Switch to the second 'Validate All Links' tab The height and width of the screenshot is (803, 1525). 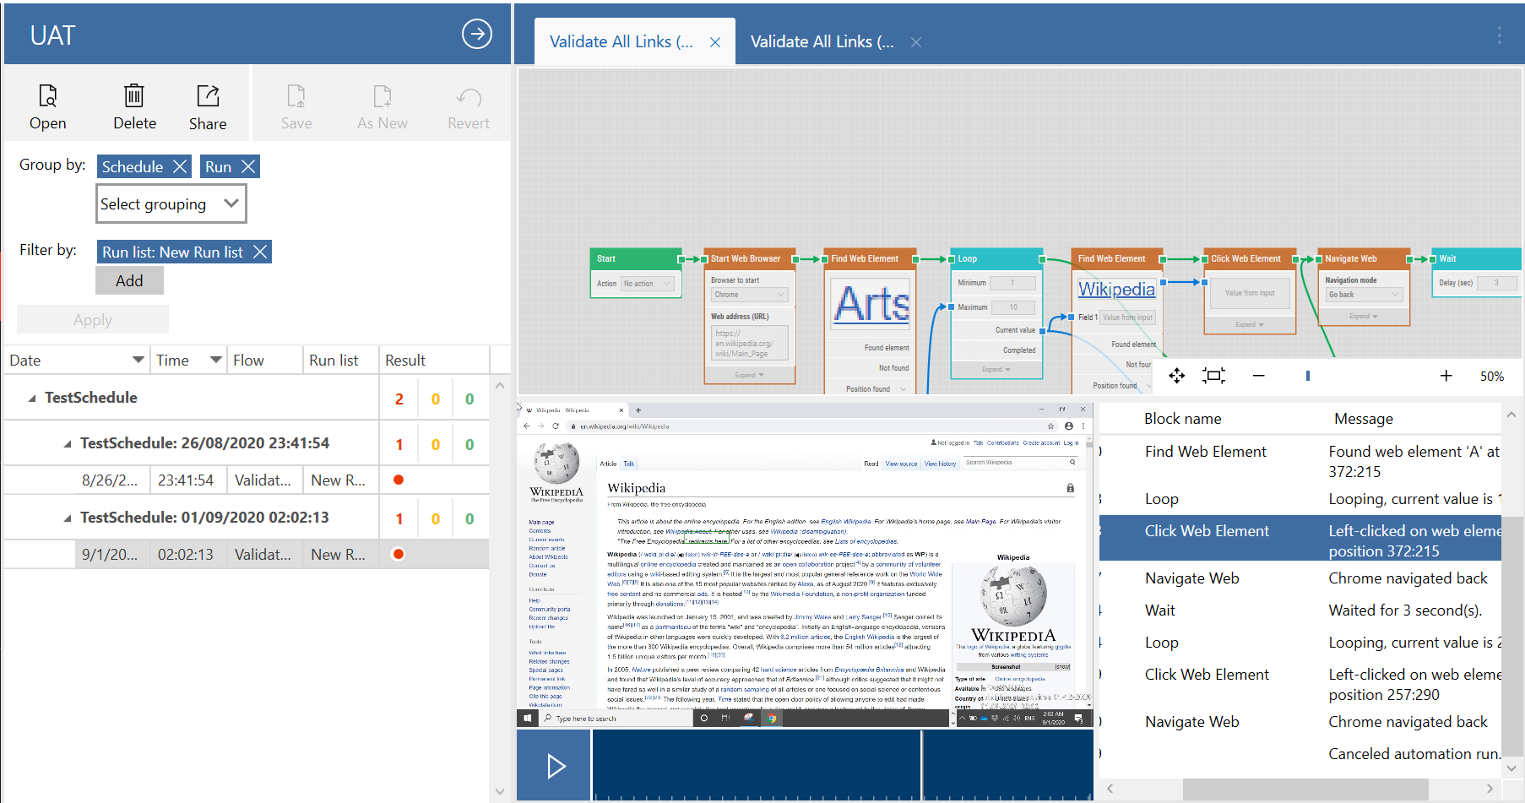pyautogui.click(x=822, y=41)
